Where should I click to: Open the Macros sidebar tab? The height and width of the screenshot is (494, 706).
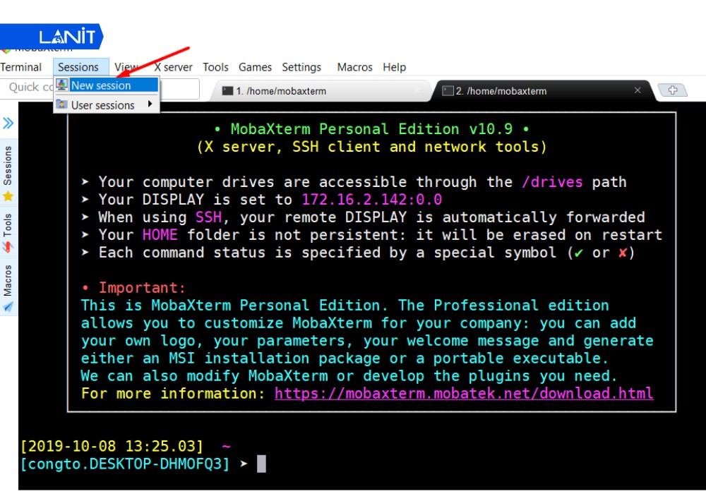tap(8, 287)
